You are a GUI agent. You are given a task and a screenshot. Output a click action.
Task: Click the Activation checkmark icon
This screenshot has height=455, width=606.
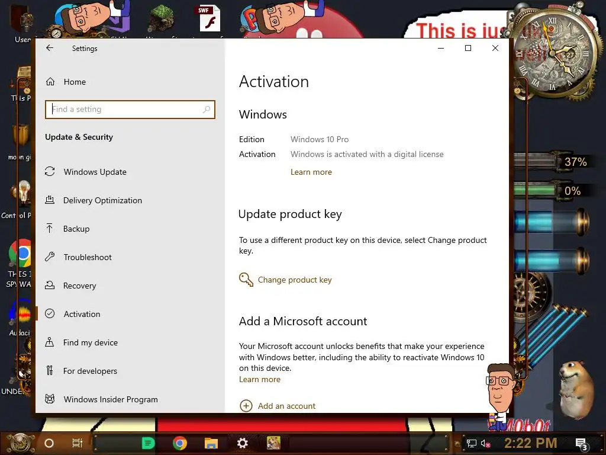(x=50, y=313)
